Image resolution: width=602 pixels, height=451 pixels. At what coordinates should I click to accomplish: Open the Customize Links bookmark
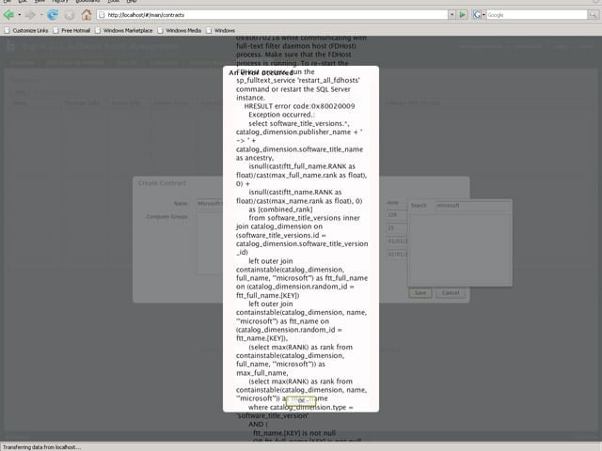click(x=26, y=30)
